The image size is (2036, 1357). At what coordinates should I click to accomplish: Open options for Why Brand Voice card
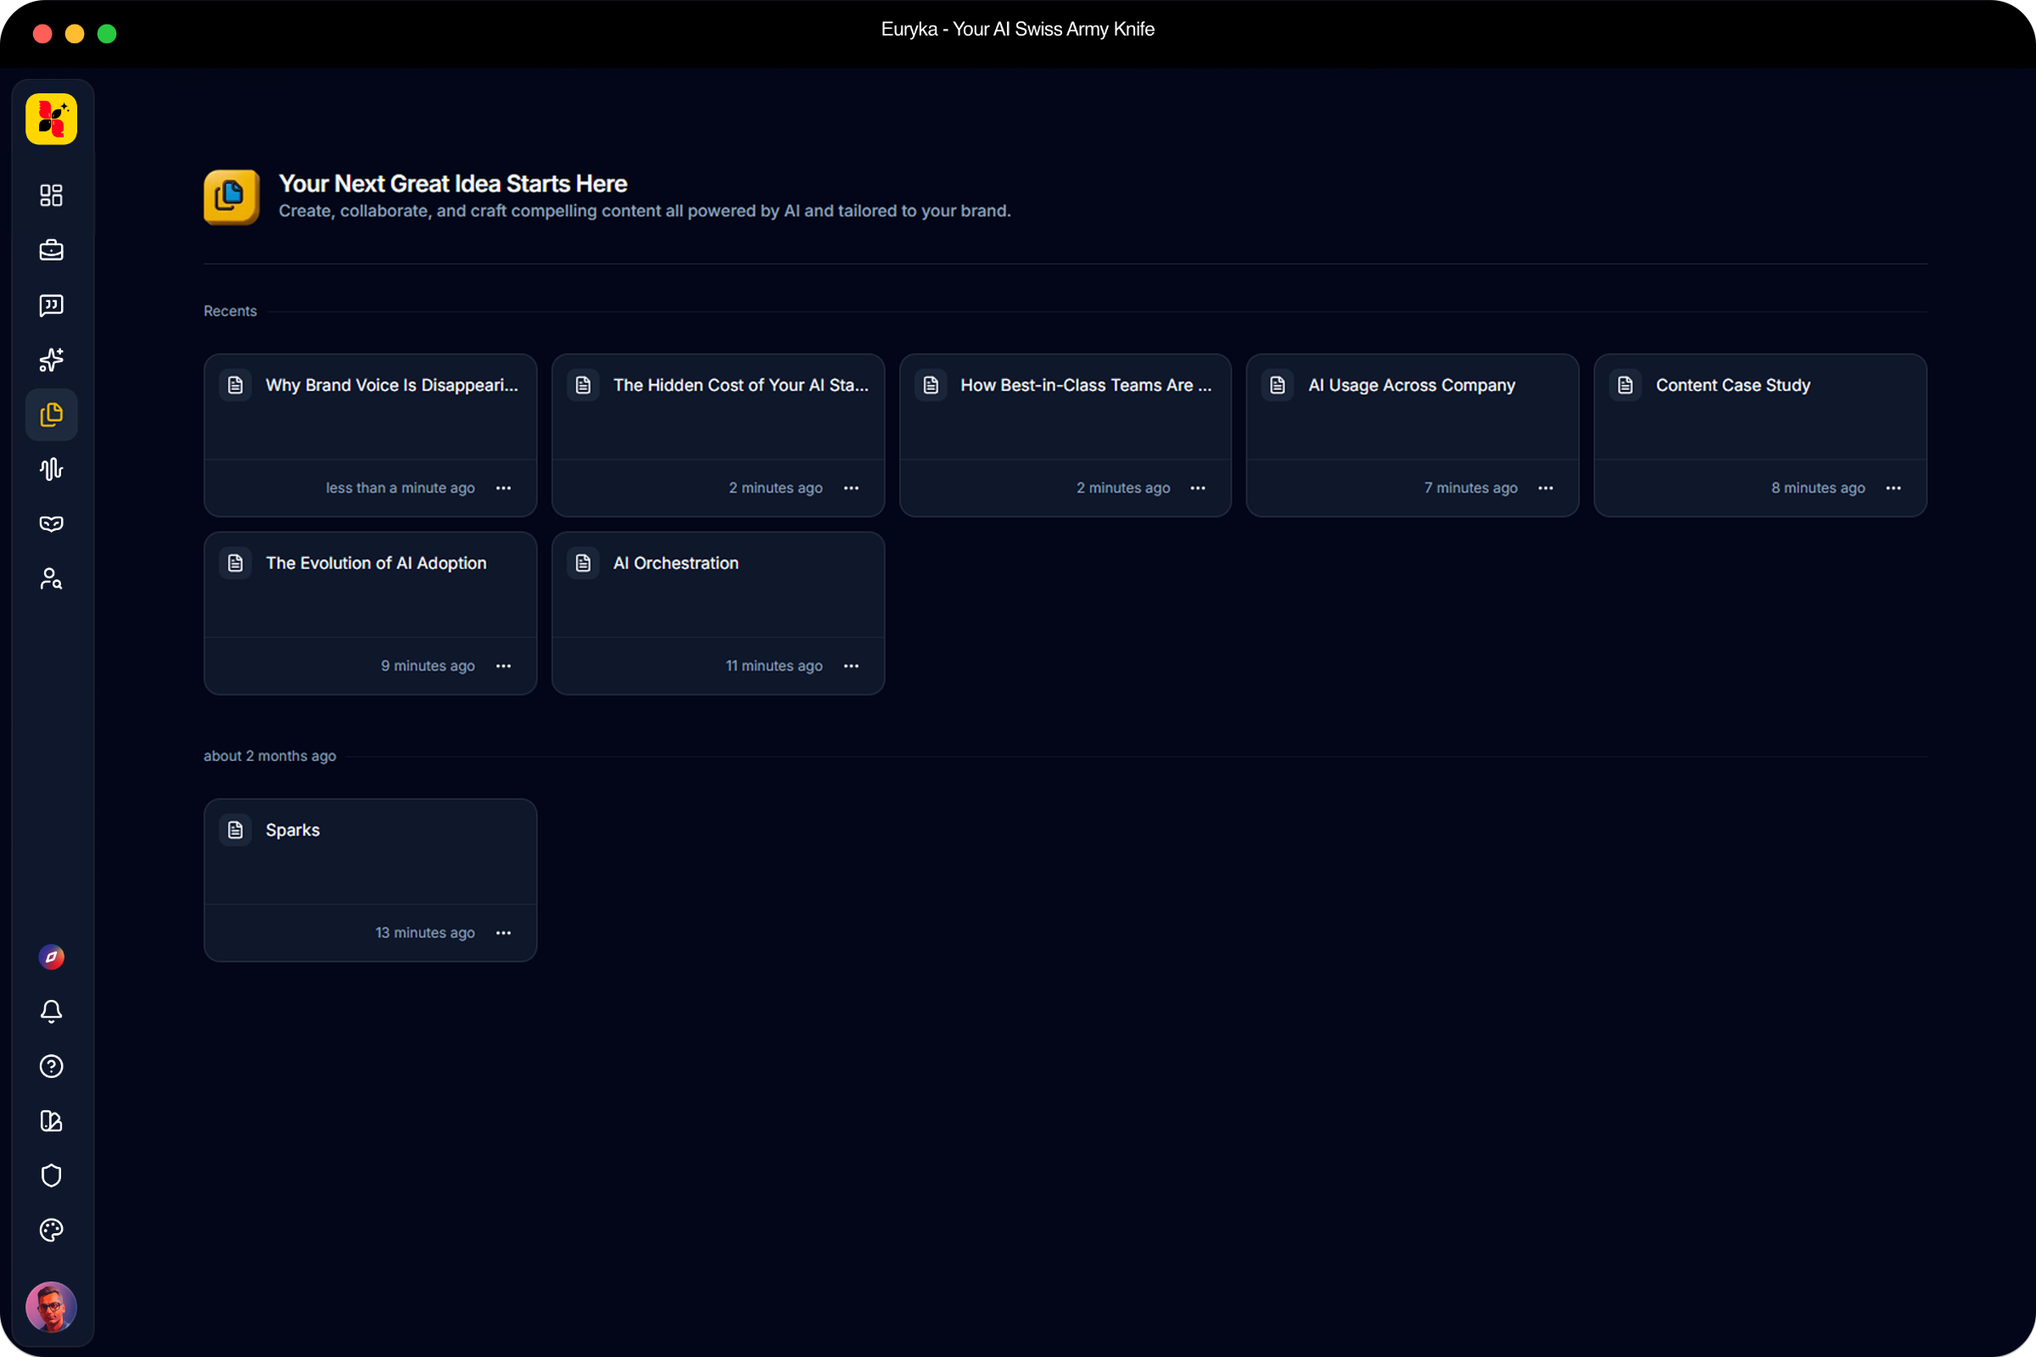pyautogui.click(x=504, y=489)
